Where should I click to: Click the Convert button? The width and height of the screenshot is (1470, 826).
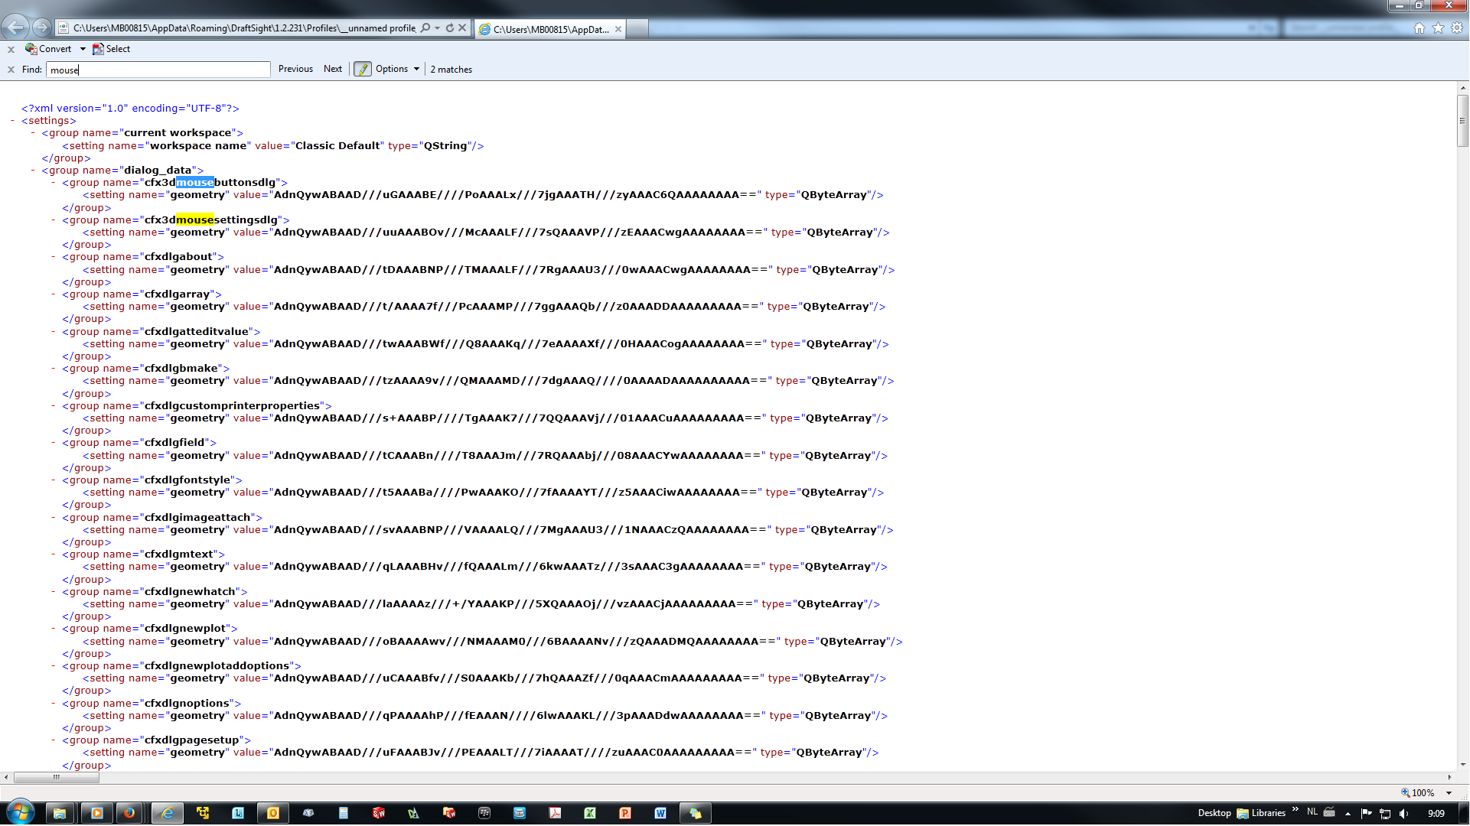48,49
